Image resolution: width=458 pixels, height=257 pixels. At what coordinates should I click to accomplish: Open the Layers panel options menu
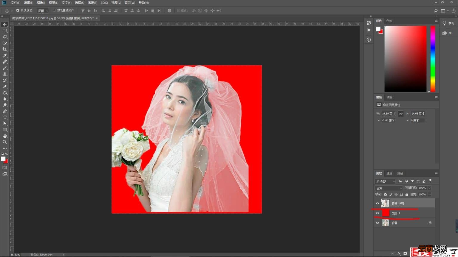pos(436,173)
